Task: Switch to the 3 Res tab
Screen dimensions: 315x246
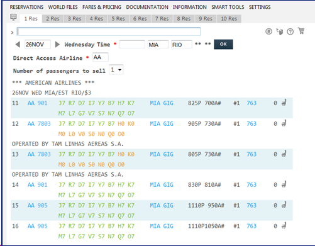Action: point(74,19)
